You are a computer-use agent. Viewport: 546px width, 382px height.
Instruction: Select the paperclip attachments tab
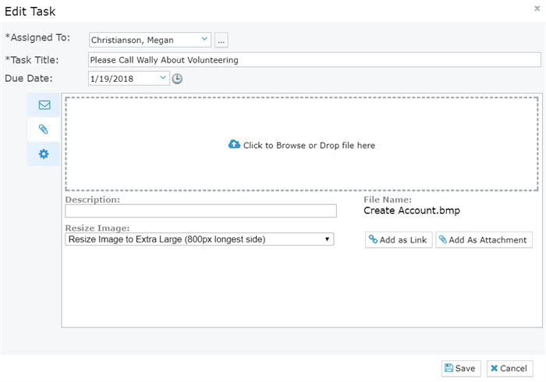pos(44,129)
